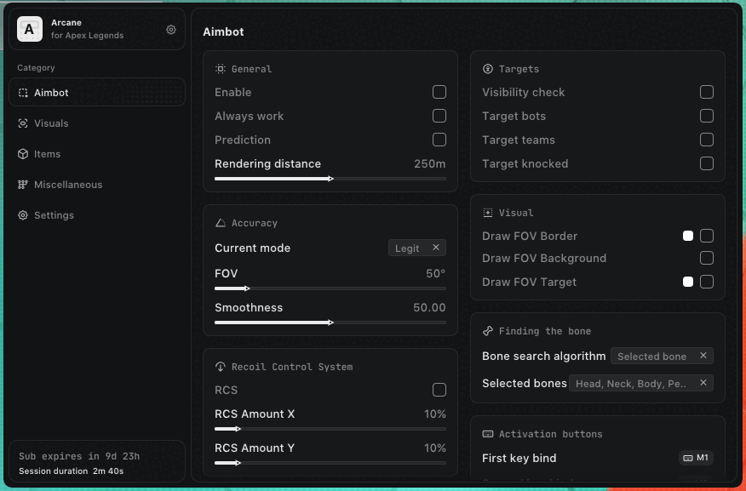
Task: Check the Target knocked checkbox
Action: [707, 163]
